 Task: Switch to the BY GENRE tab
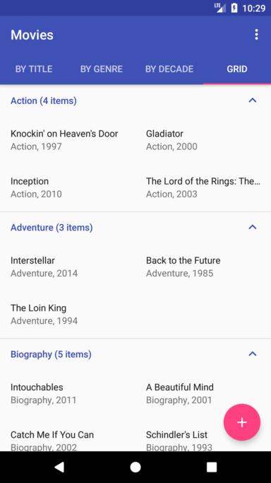pyautogui.click(x=102, y=69)
